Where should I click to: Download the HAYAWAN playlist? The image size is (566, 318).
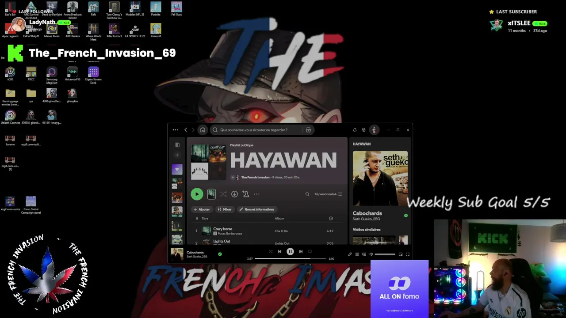234,194
